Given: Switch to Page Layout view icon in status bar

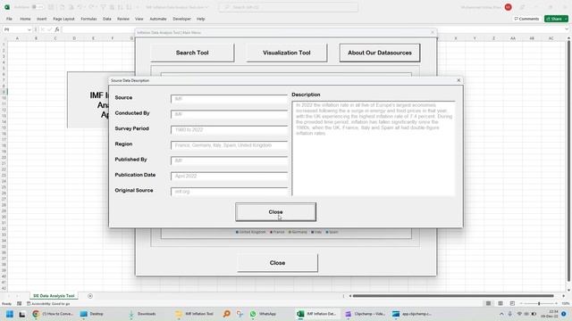Looking at the screenshot, I should coord(500,303).
